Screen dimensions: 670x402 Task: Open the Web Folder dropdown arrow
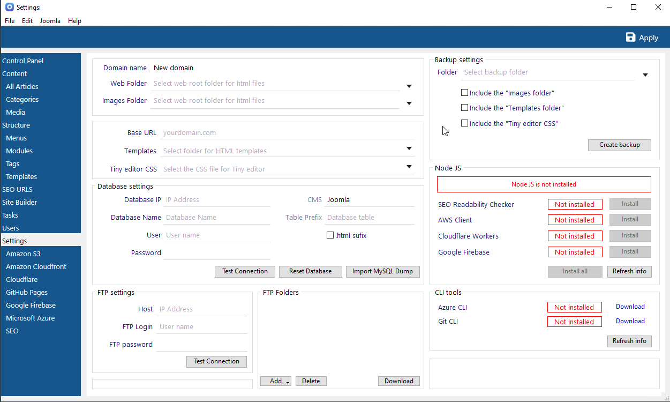409,86
